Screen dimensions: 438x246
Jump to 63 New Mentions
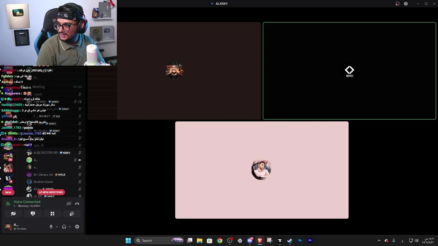51,192
